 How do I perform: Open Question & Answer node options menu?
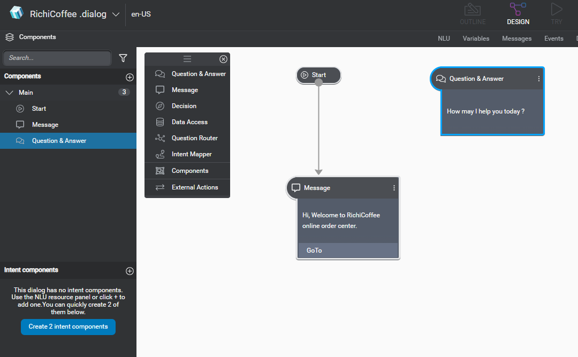coord(539,79)
